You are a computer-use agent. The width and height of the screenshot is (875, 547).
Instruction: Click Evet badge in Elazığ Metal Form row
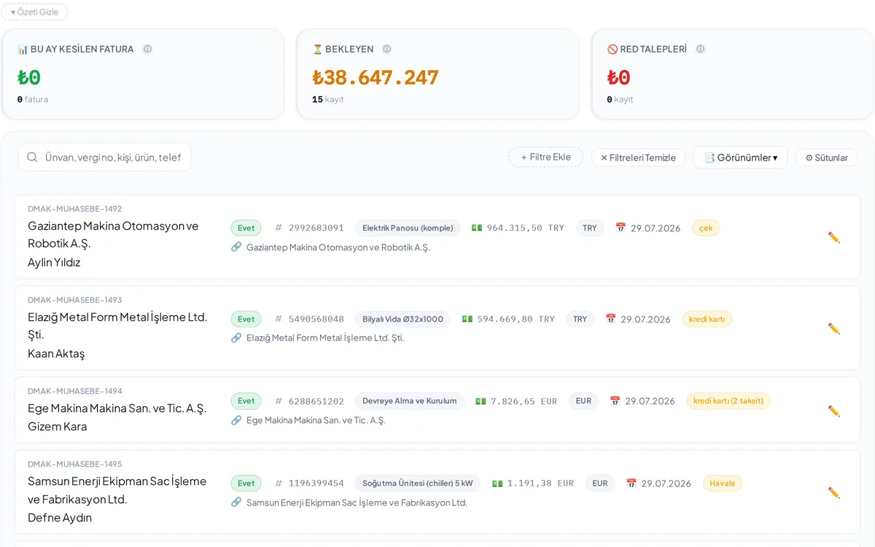tap(246, 319)
